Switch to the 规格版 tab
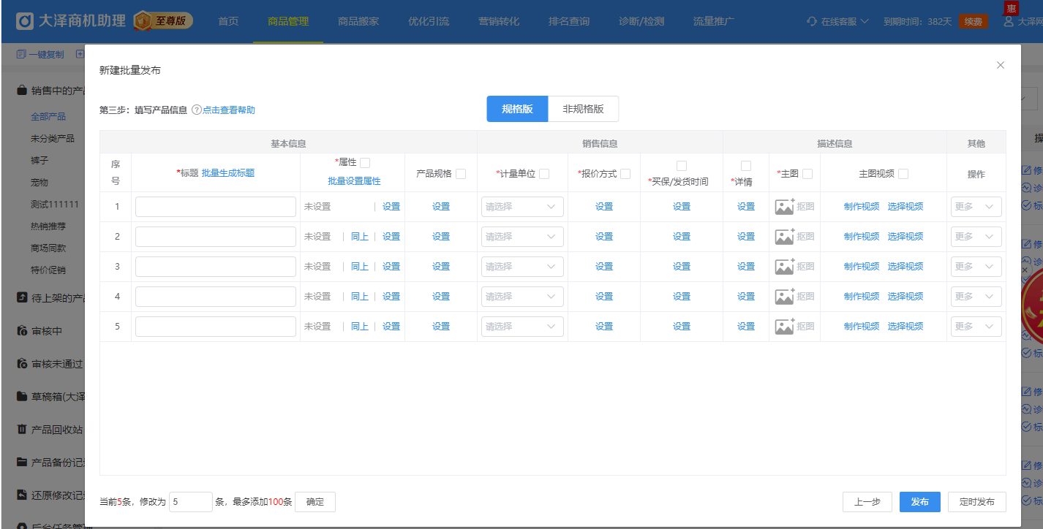1043x529 pixels. pos(517,109)
